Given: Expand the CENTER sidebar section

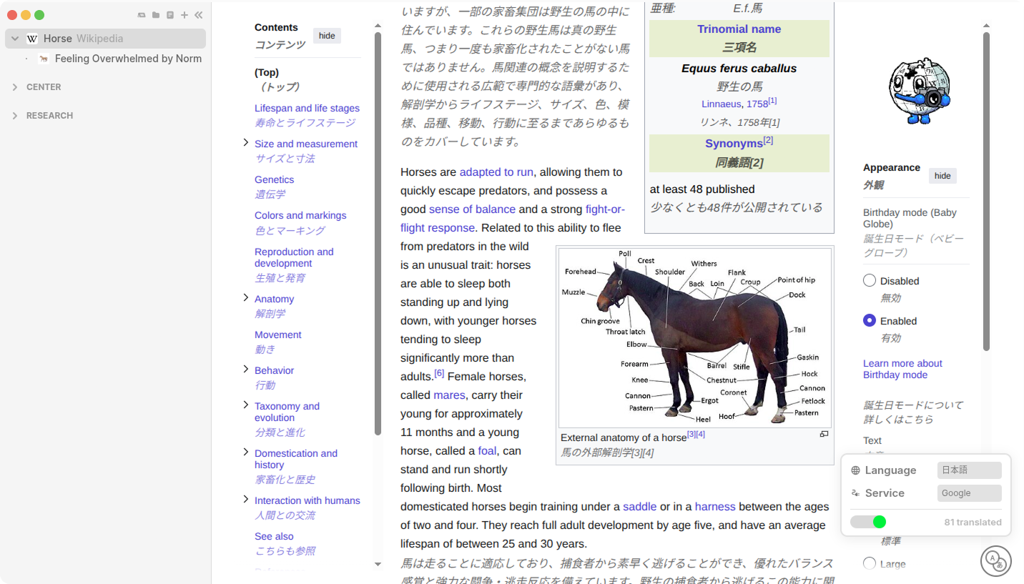Looking at the screenshot, I should [15, 87].
